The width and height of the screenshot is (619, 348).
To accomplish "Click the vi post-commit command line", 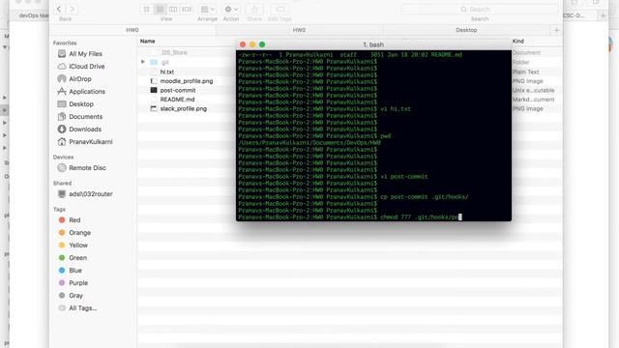I will [x=333, y=177].
